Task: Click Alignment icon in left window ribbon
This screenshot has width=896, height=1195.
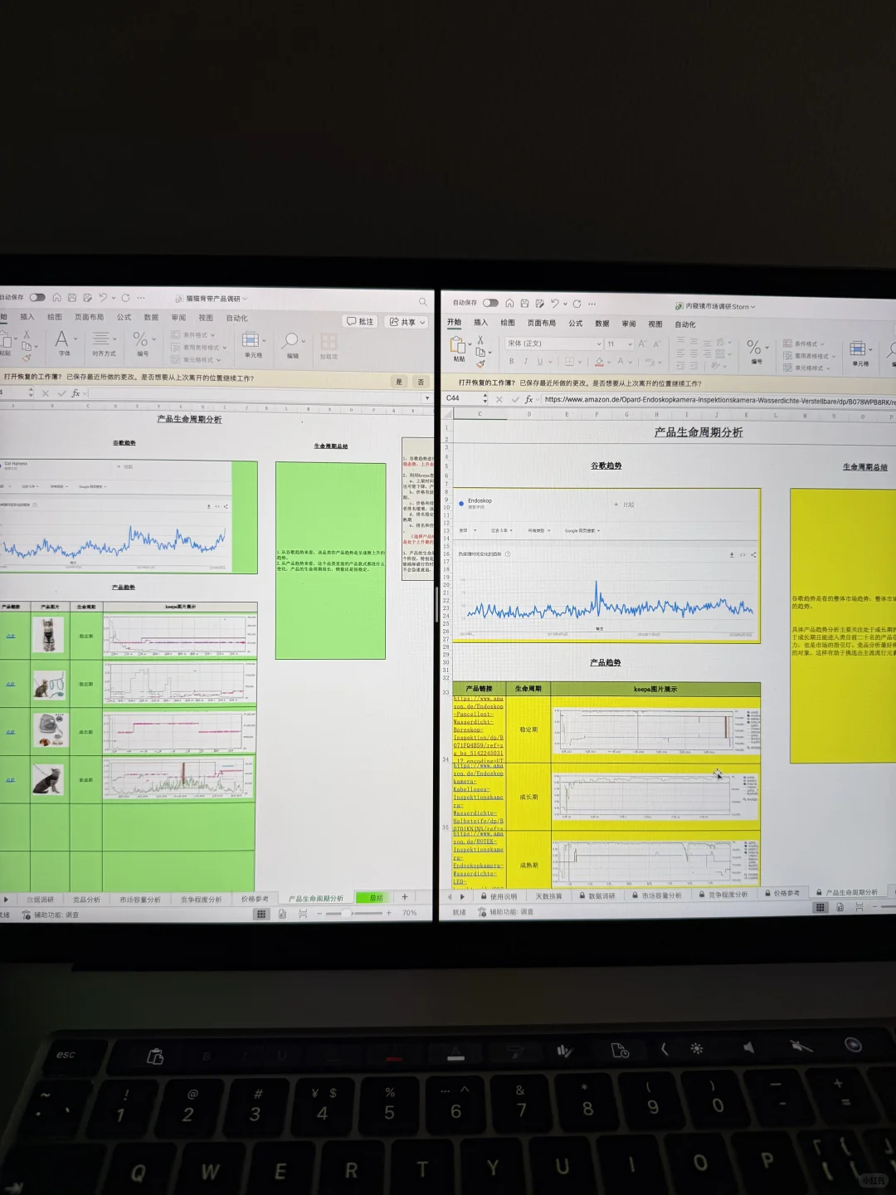Action: click(101, 339)
